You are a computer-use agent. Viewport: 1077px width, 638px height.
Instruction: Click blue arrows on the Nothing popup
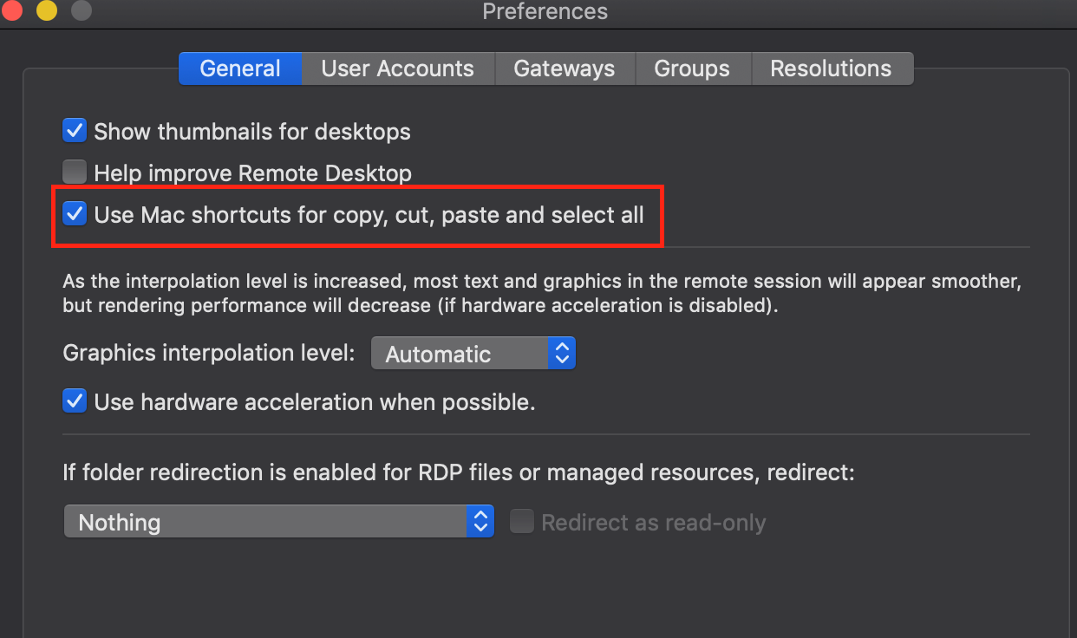click(480, 522)
